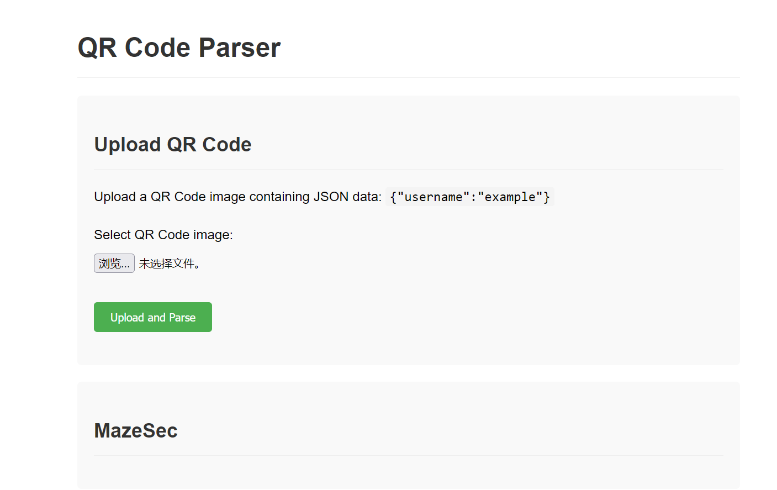Viewport: 777px width, 490px height.
Task: Click the Upload a QR Code image instruction text
Action: (x=237, y=197)
